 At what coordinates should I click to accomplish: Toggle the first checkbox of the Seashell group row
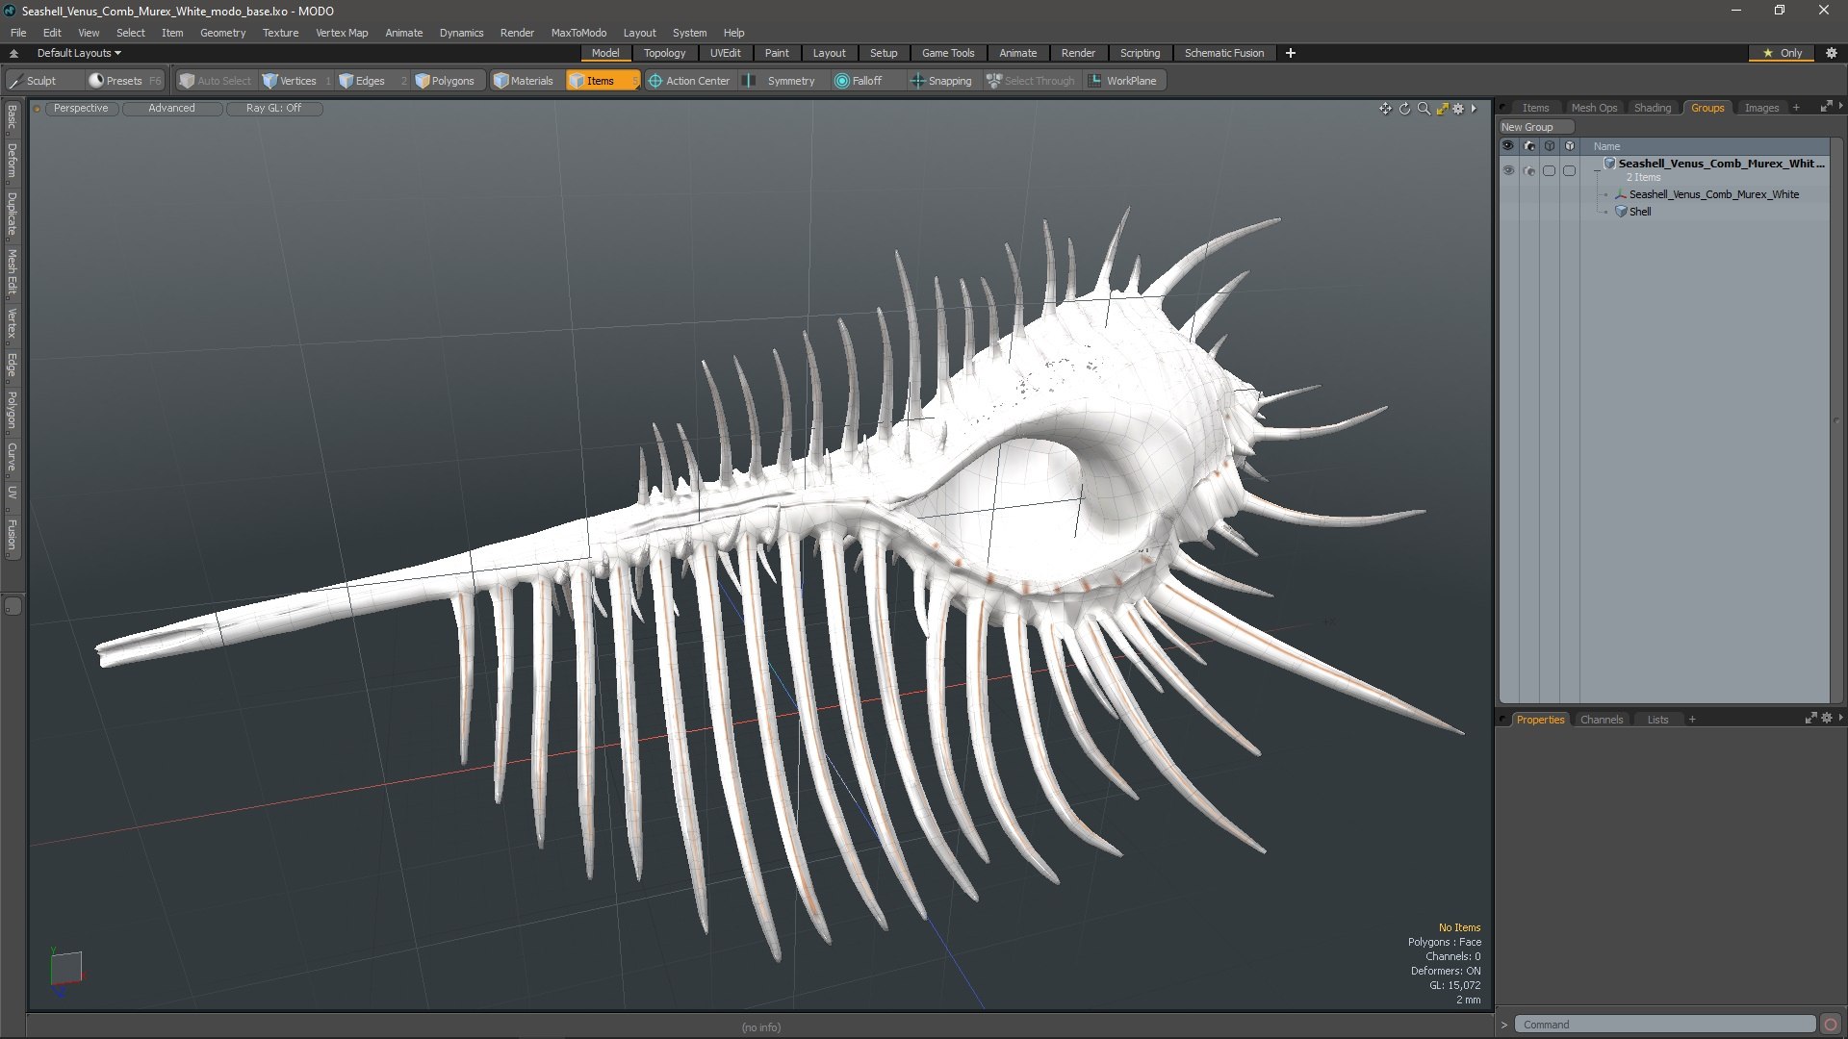(x=1550, y=170)
